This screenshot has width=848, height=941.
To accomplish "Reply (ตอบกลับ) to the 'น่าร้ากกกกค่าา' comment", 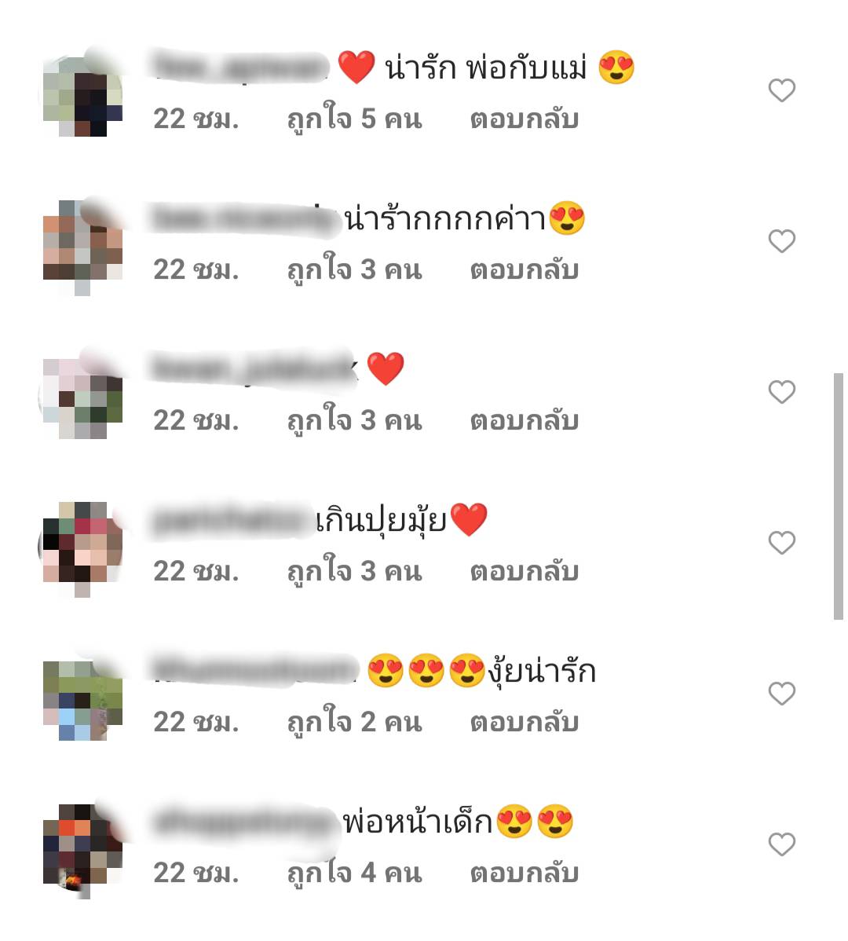I will [x=525, y=269].
